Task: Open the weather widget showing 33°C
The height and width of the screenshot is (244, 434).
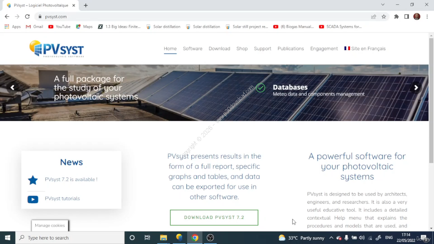Action: point(301,238)
